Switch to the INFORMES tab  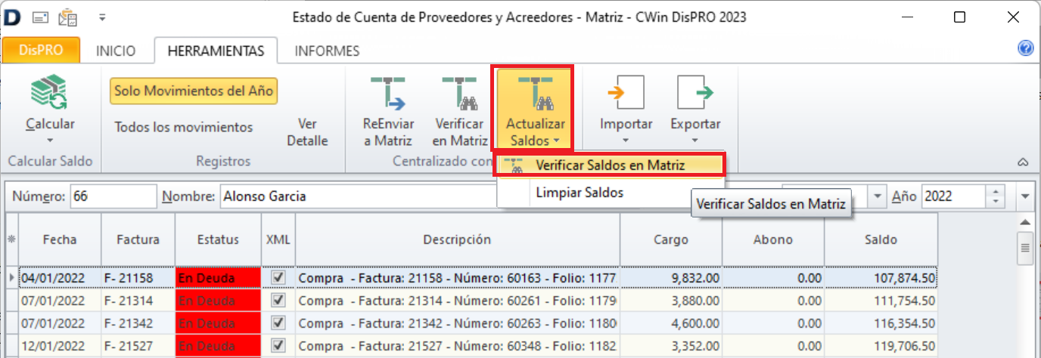click(x=327, y=51)
